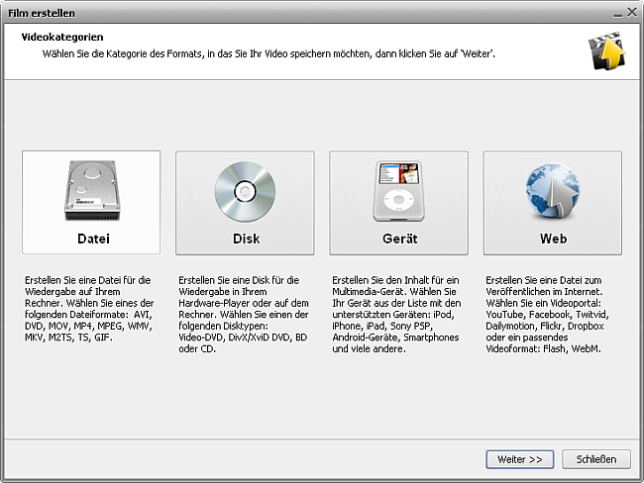Screen dimensions: 644x483
Task: Close the Film erstellen dialog via X
Action: pyautogui.click(x=632, y=13)
